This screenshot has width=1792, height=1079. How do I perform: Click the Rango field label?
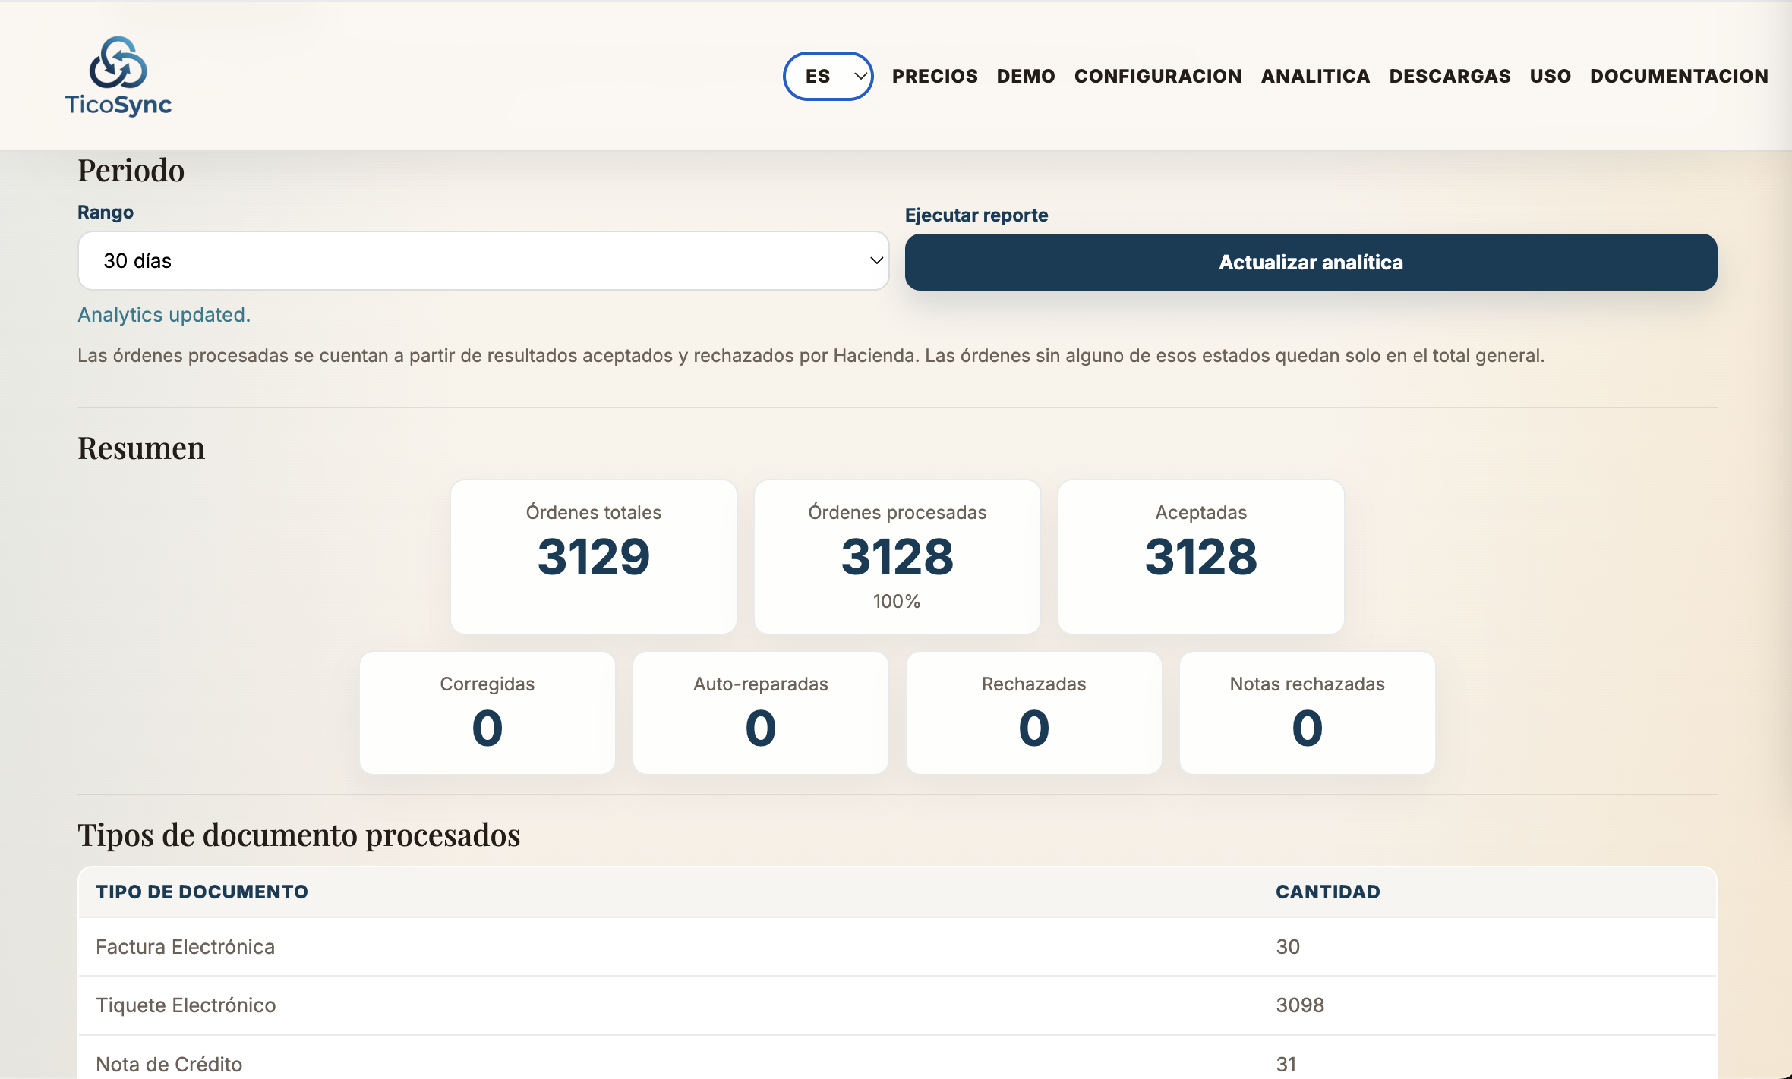(106, 212)
